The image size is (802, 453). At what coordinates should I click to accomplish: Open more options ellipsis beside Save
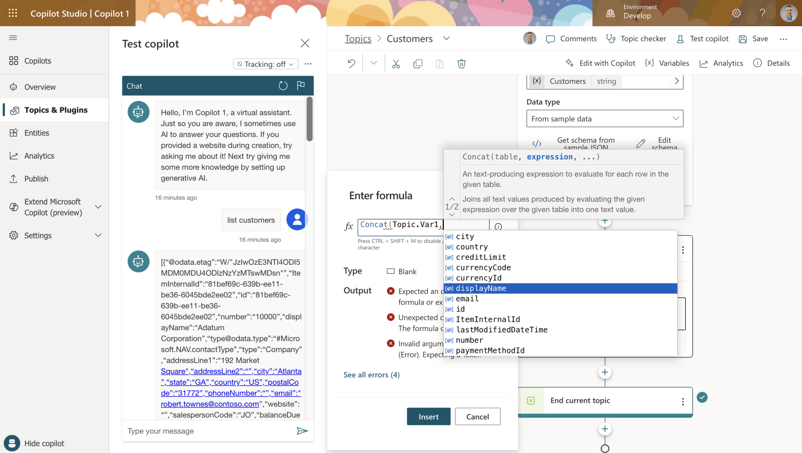coord(784,39)
